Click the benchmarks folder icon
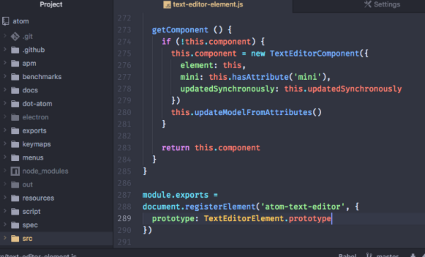This screenshot has width=425, height=257. 15,77
